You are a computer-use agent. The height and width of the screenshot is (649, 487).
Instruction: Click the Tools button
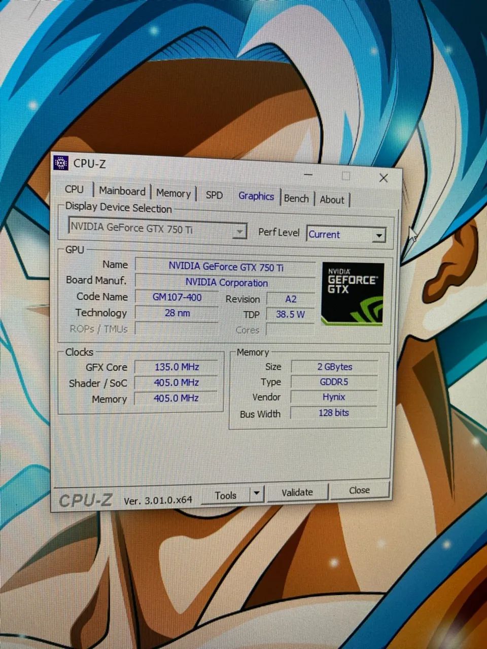click(x=226, y=495)
